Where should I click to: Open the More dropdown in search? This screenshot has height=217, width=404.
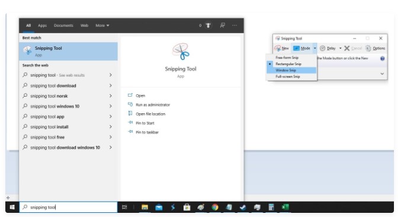point(102,25)
